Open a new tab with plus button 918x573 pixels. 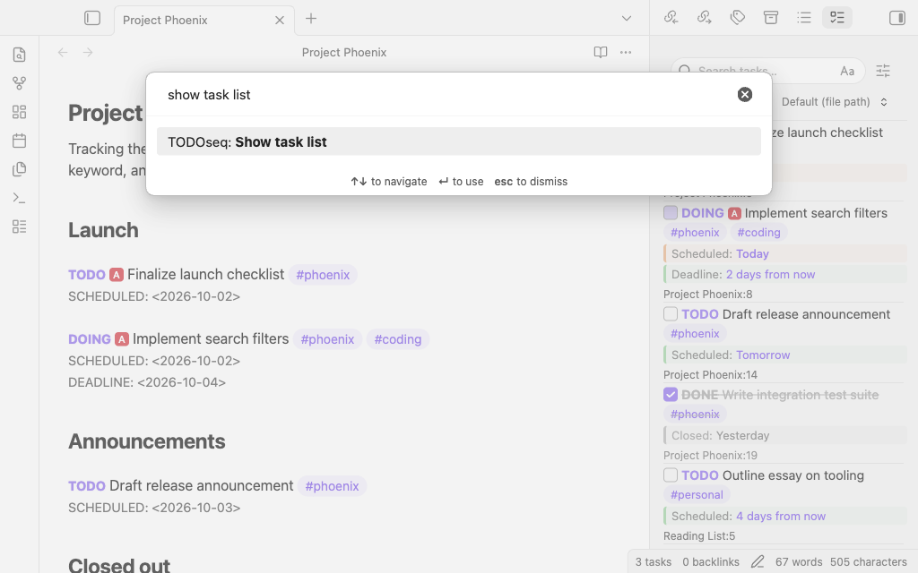[x=311, y=19]
